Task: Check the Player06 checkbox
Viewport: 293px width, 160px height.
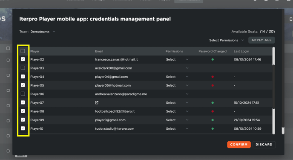Action: pyautogui.click(x=23, y=94)
